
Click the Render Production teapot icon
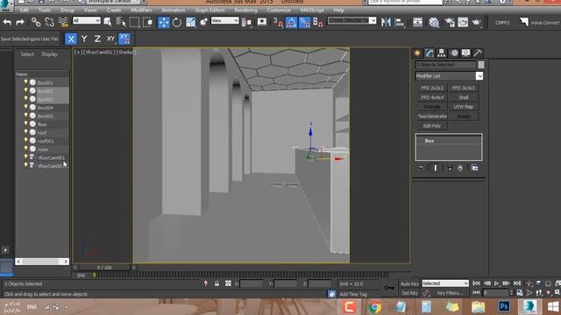pyautogui.click(x=476, y=22)
